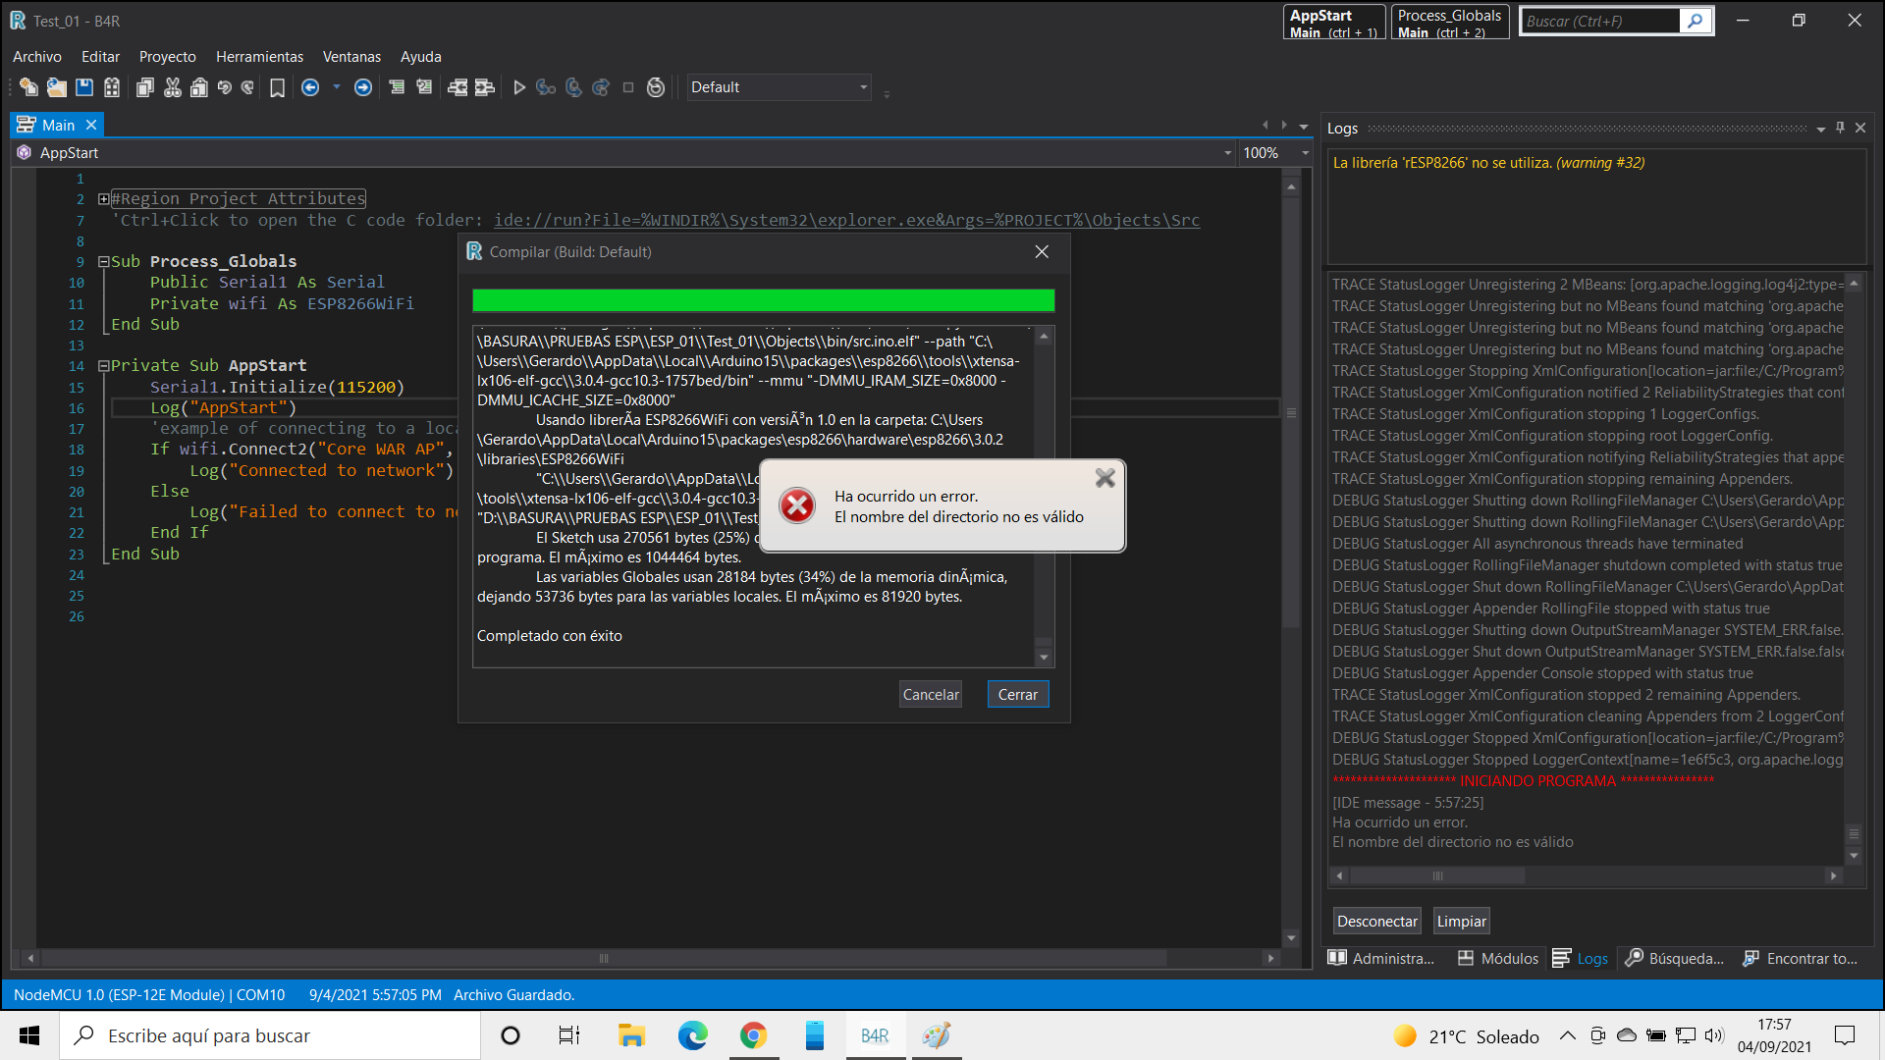The width and height of the screenshot is (1885, 1060).
Task: Click the Cerrar button in compile dialog
Action: 1017,694
